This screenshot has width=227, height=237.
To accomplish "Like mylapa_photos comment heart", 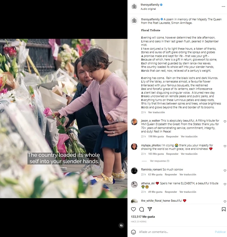I will (225, 146).
